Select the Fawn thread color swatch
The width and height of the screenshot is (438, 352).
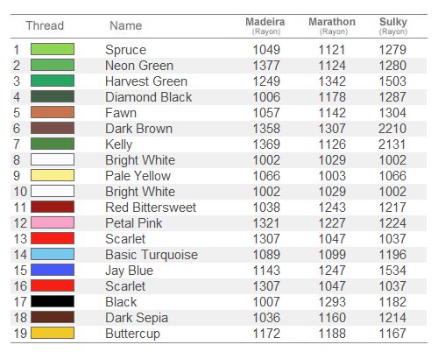[x=53, y=112]
